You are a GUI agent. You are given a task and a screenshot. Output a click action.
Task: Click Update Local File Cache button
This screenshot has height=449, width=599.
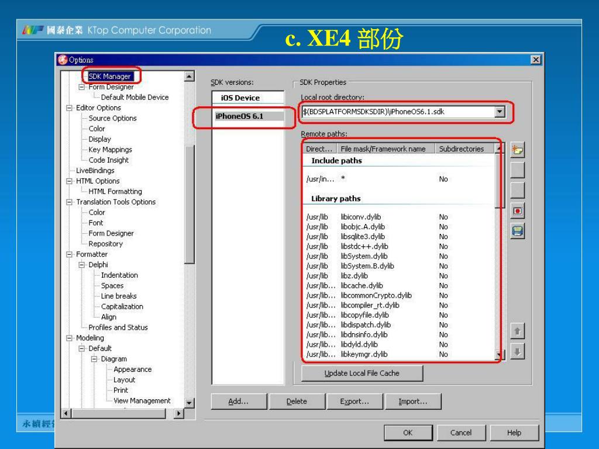point(362,374)
